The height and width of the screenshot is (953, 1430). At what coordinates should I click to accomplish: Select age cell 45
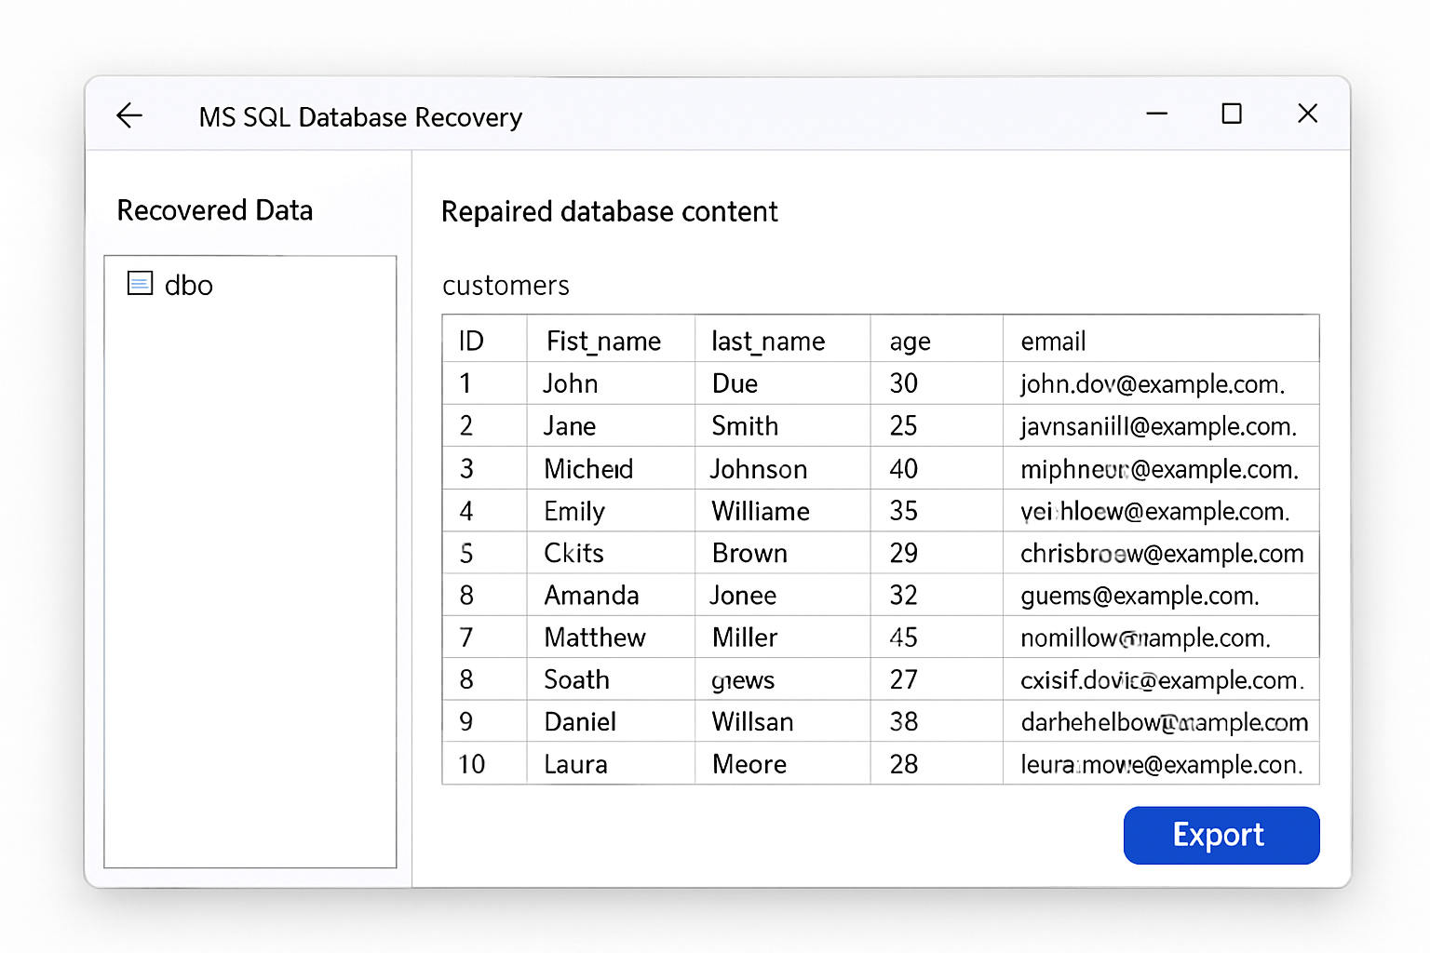(937, 637)
